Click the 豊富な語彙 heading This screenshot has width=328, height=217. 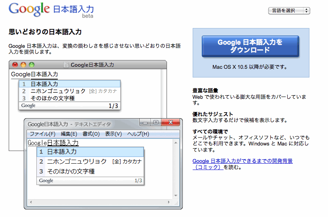tap(205, 91)
